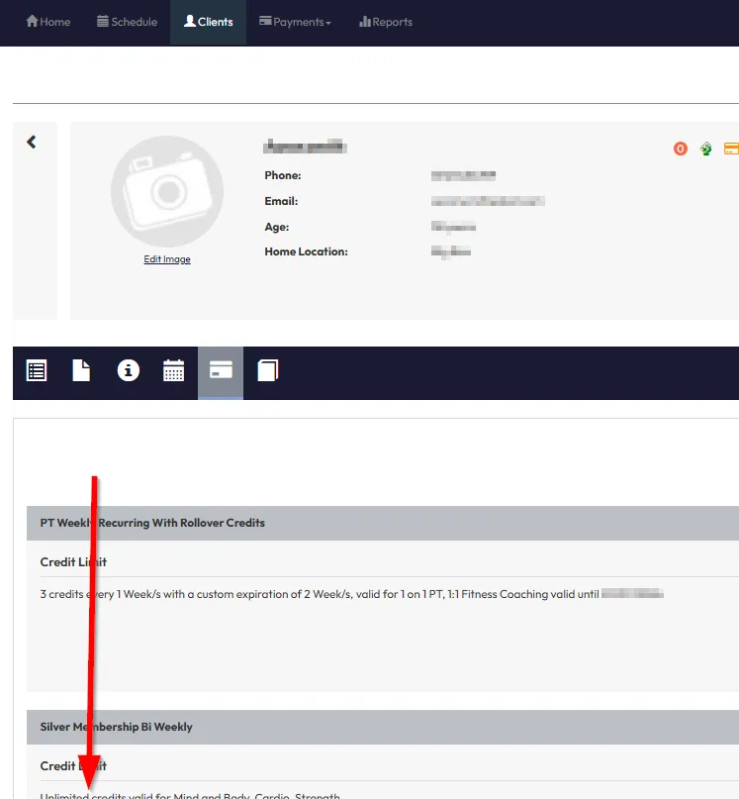Open the client list view tab icon
The image size is (739, 799).
point(37,371)
